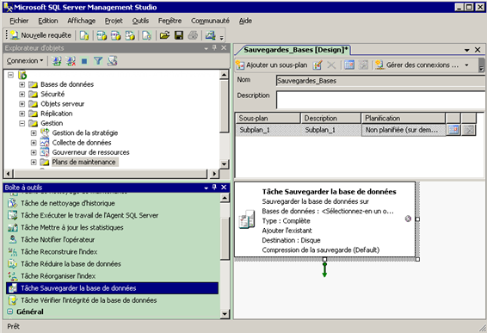Open the main toolbar options arrow
This screenshot has height=333, width=487.
tap(222, 38)
